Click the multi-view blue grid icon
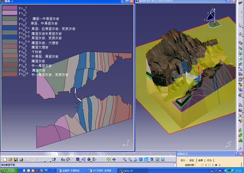This screenshot has width=244, height=173. click(141, 160)
